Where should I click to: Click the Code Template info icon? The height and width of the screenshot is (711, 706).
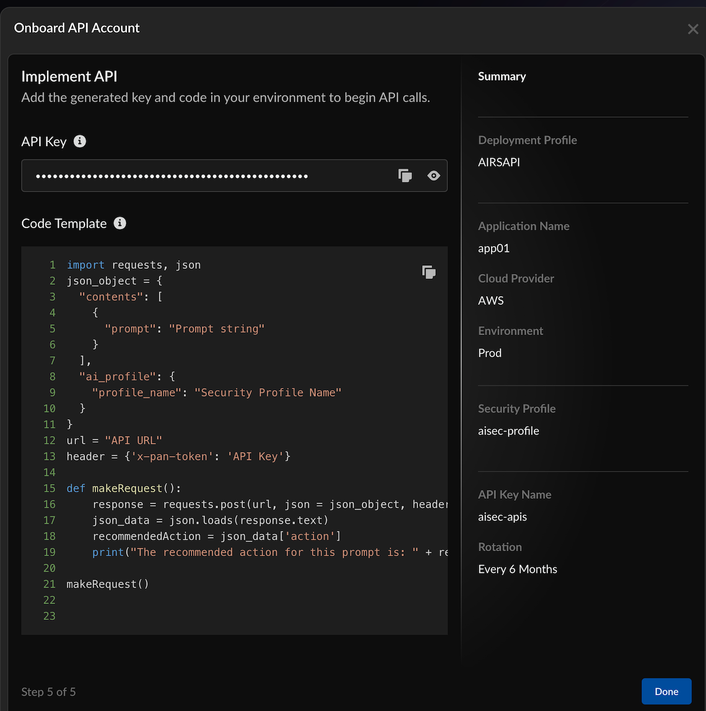[x=119, y=223]
